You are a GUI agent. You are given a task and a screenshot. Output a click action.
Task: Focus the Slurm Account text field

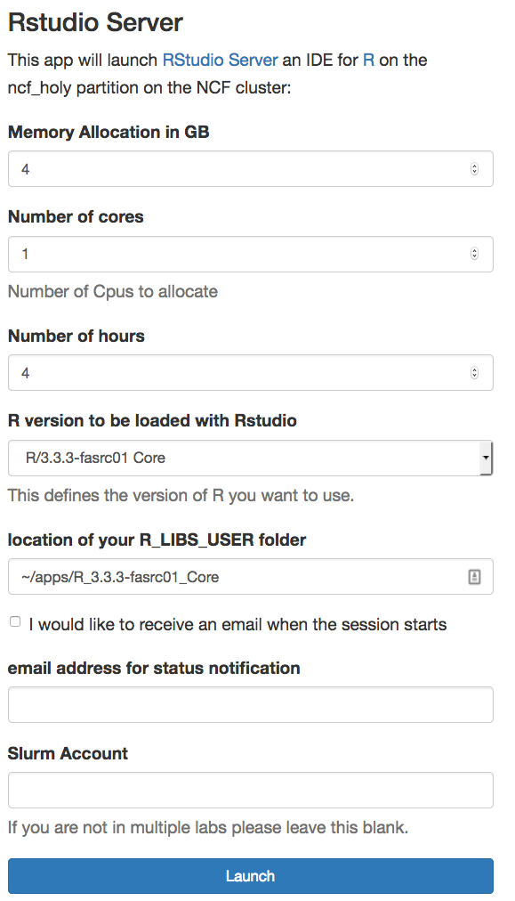pyautogui.click(x=250, y=790)
